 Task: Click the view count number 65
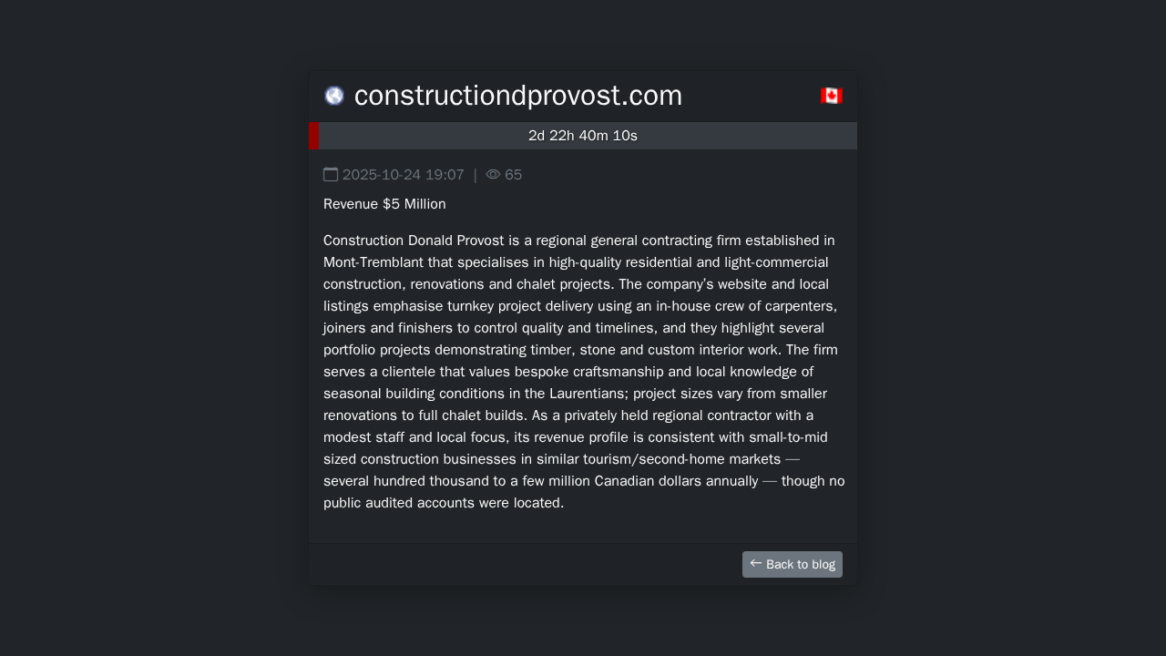click(514, 175)
